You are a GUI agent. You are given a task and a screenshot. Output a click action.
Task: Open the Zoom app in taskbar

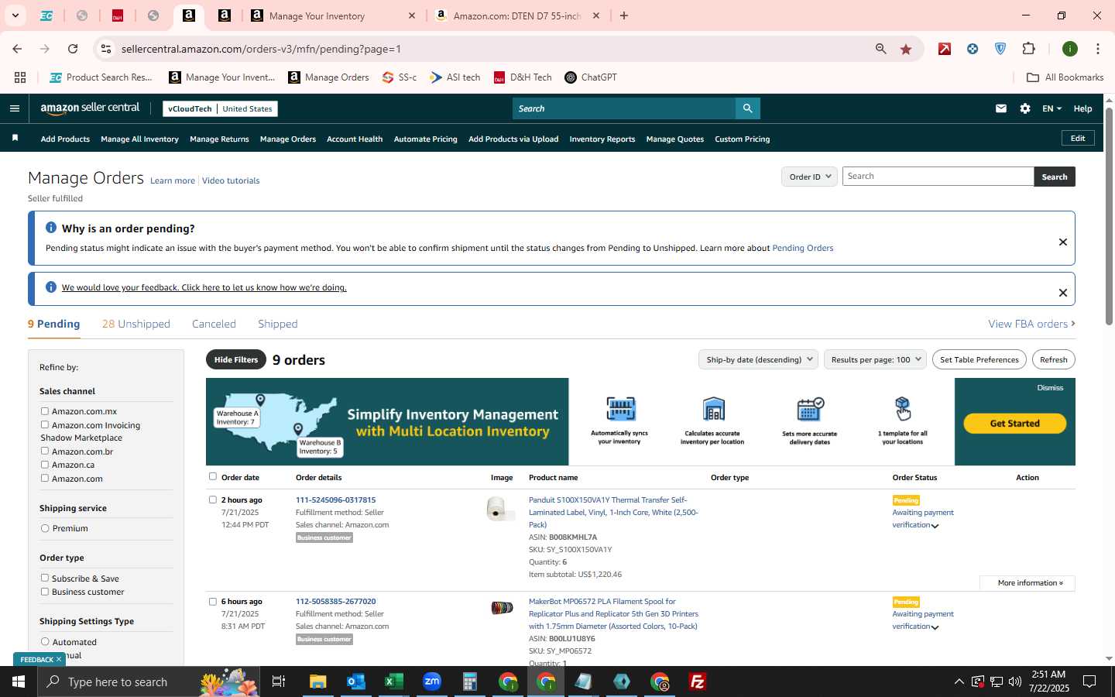pyautogui.click(x=431, y=682)
